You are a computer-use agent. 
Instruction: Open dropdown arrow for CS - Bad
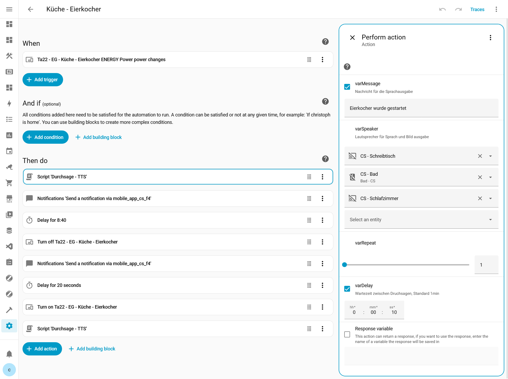click(x=490, y=177)
